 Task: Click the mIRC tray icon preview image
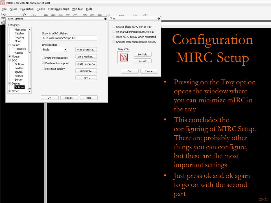[x=124, y=58]
